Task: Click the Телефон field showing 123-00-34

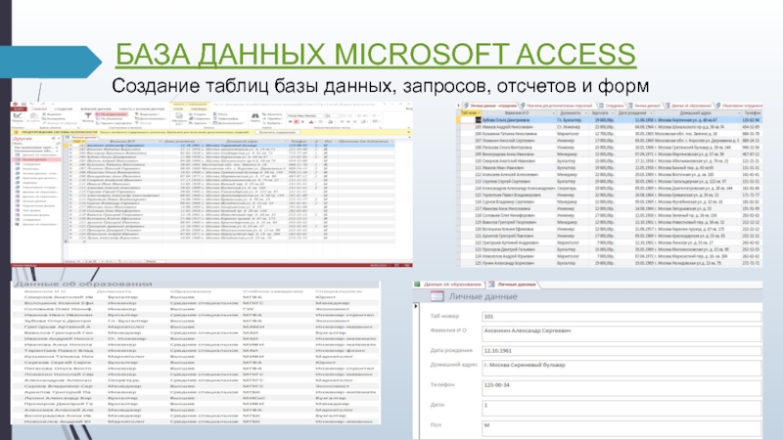Action: click(x=622, y=388)
